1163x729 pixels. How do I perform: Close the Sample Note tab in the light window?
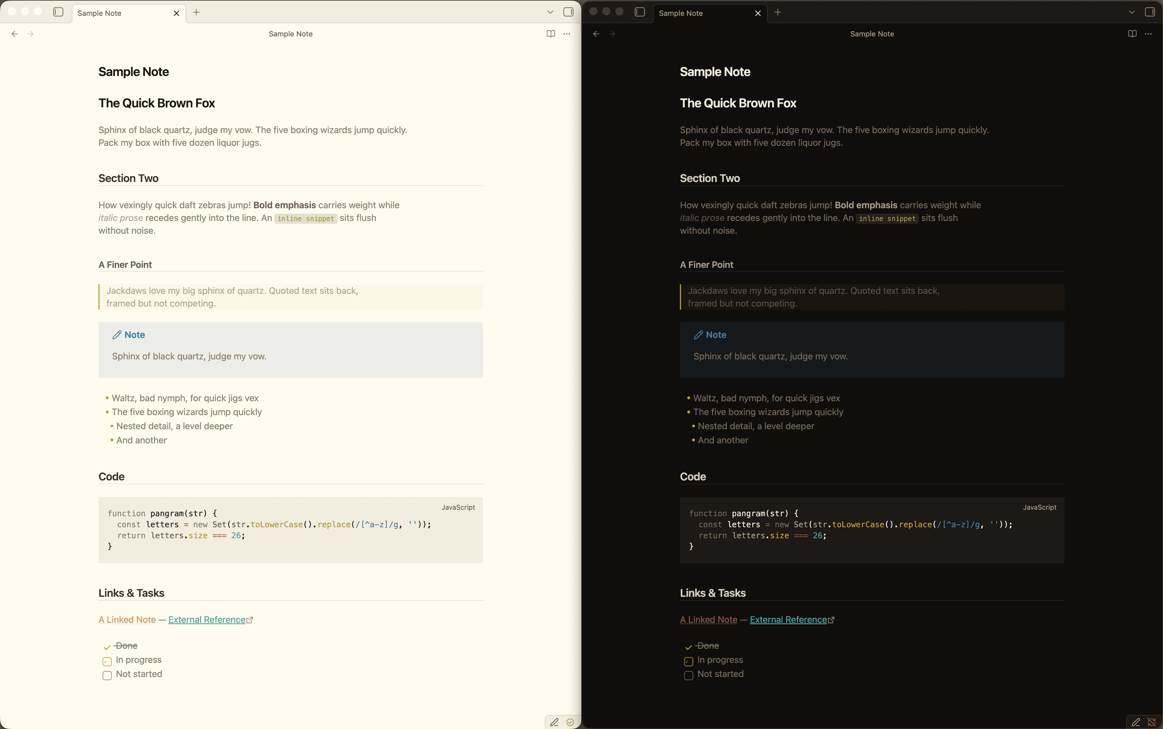pos(176,13)
